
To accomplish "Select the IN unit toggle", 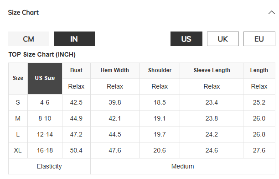I will point(74,39).
